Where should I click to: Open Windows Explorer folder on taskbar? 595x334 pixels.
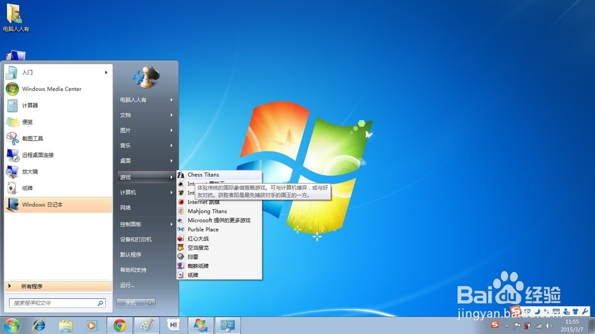click(x=65, y=326)
